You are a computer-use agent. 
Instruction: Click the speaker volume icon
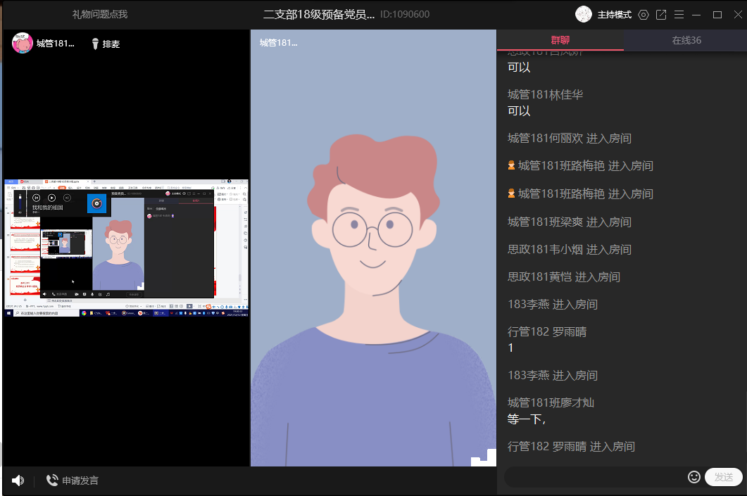coord(18,481)
